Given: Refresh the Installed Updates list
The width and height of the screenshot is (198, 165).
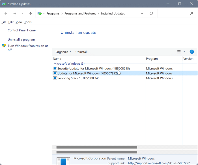Looking at the screenshot, I should tap(151, 13).
